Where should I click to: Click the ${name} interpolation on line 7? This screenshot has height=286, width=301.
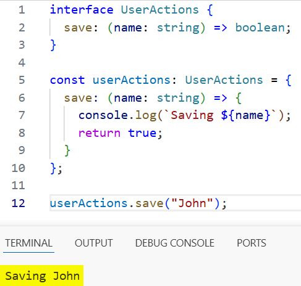(x=245, y=115)
